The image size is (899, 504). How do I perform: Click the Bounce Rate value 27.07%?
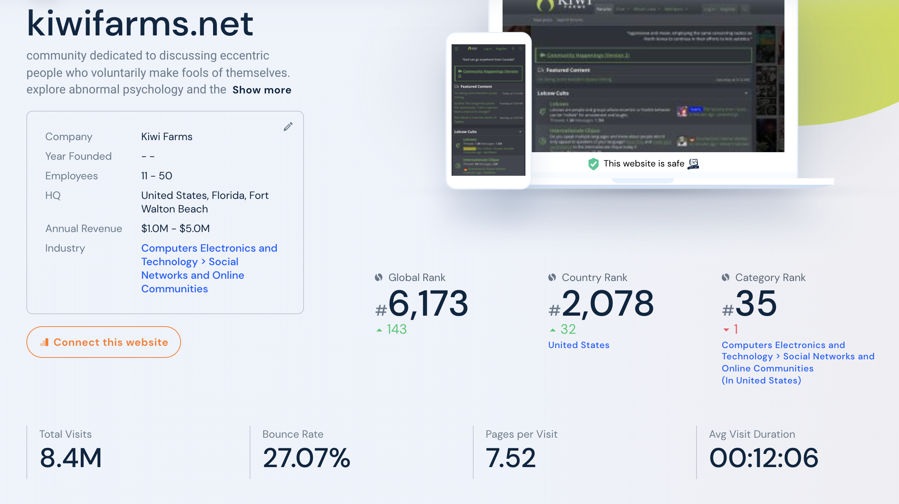coord(307,458)
